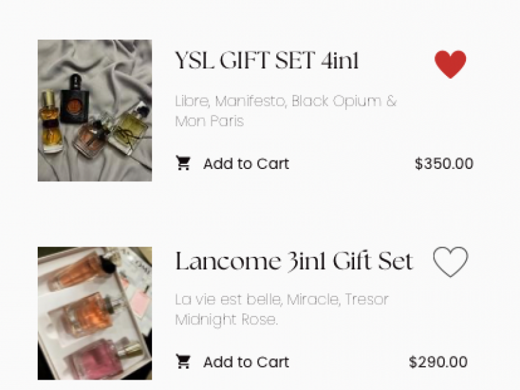
Task: Click the black perfume bottle in YSL photo
Action: [x=75, y=99]
